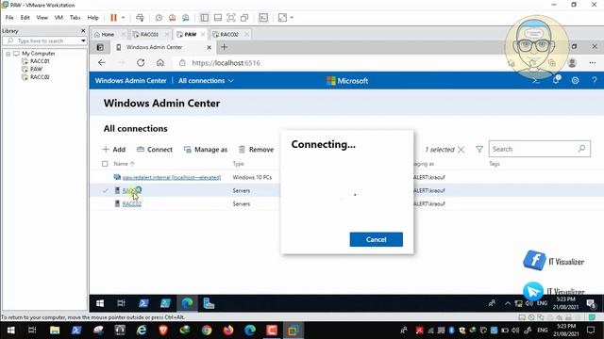Go to the browser home page

pos(160,63)
